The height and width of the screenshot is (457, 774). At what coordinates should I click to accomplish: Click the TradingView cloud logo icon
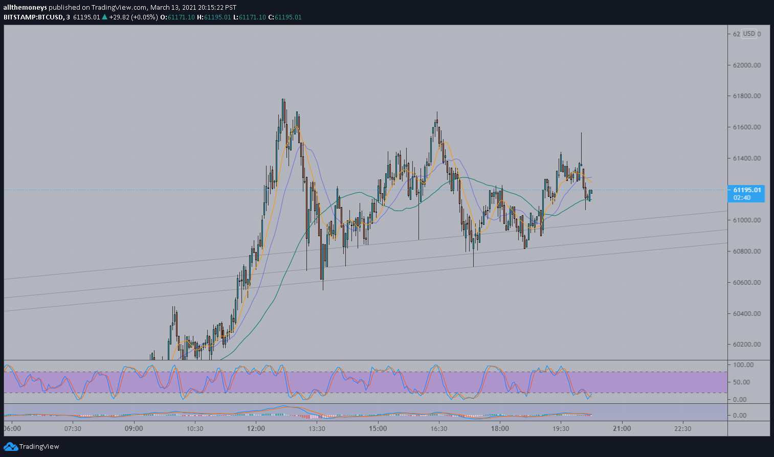(x=11, y=447)
